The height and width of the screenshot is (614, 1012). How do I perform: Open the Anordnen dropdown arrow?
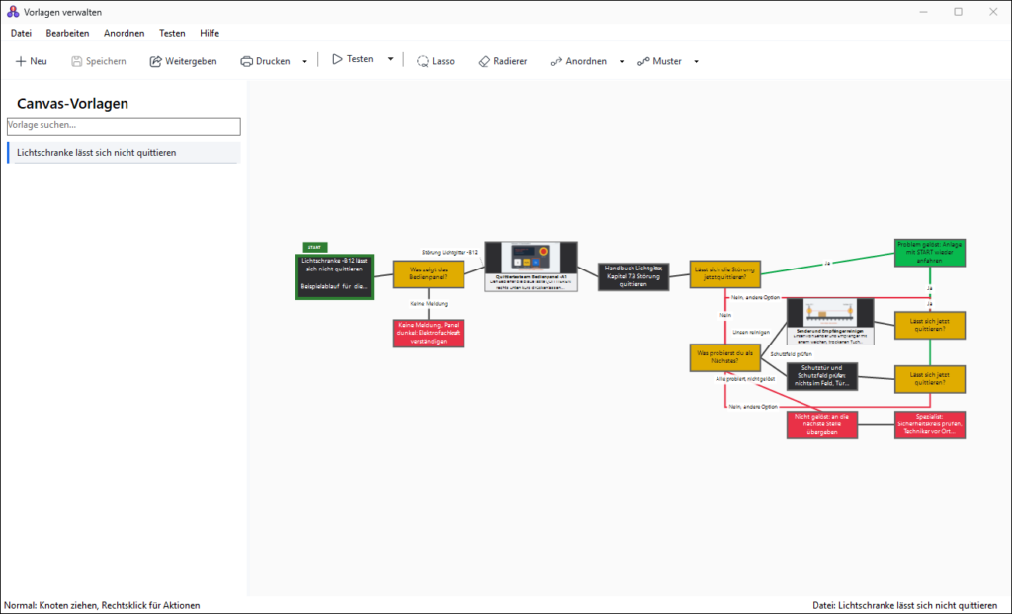coord(622,62)
